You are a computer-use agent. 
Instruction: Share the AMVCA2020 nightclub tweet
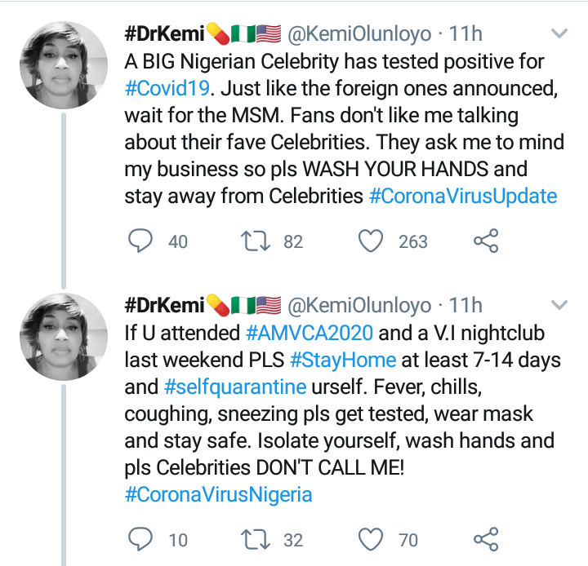pyautogui.click(x=486, y=539)
